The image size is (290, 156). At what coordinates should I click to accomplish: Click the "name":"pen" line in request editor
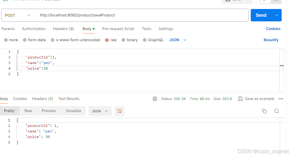40,63
